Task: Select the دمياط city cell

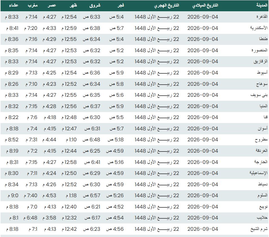Action: (263, 184)
